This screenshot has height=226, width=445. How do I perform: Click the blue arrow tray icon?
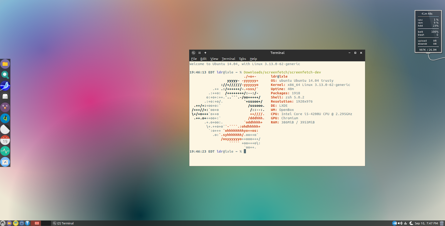point(394,223)
